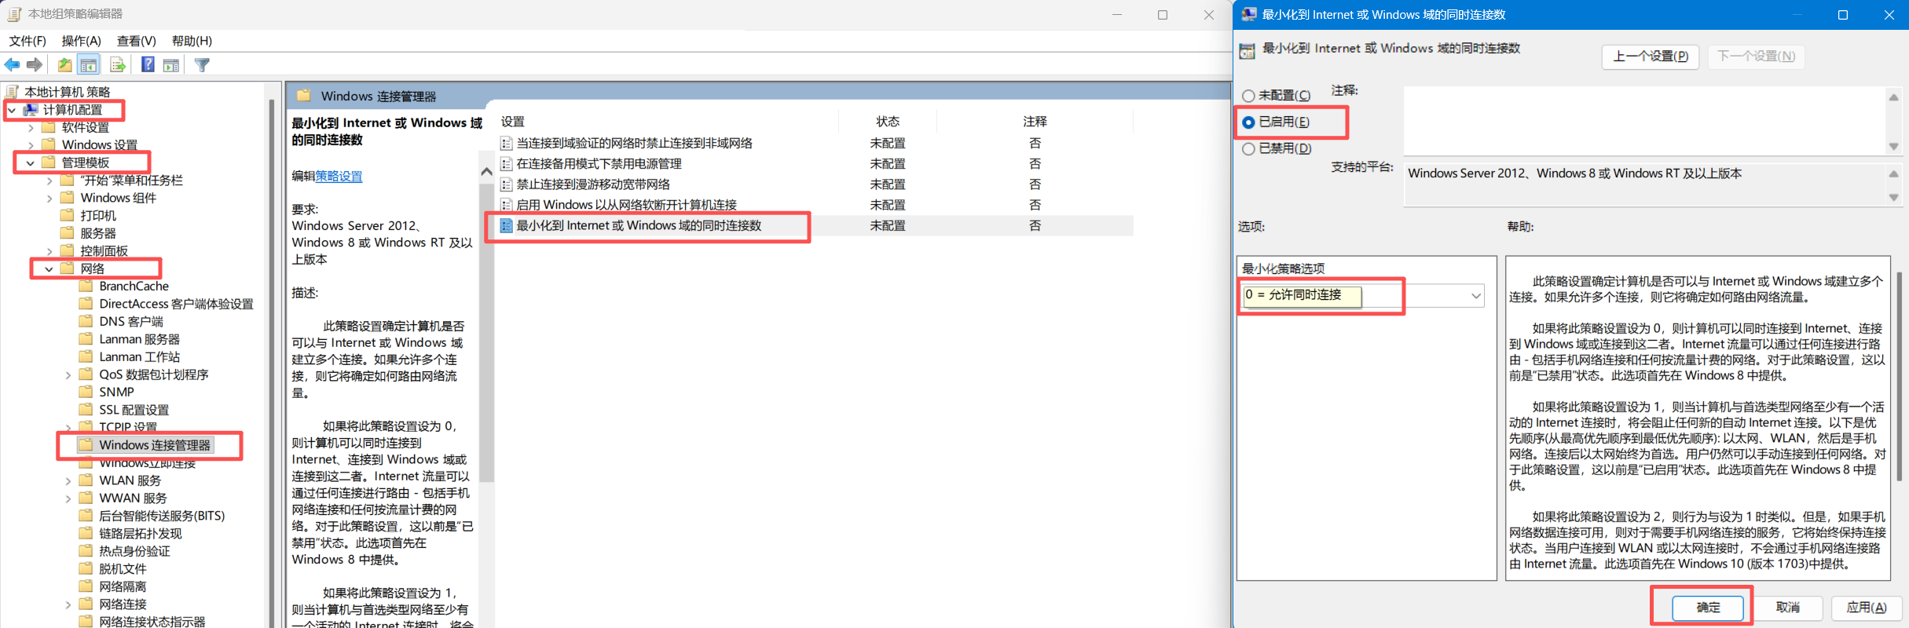
Task: Select the 已启用(E) radio button
Action: click(x=1248, y=122)
